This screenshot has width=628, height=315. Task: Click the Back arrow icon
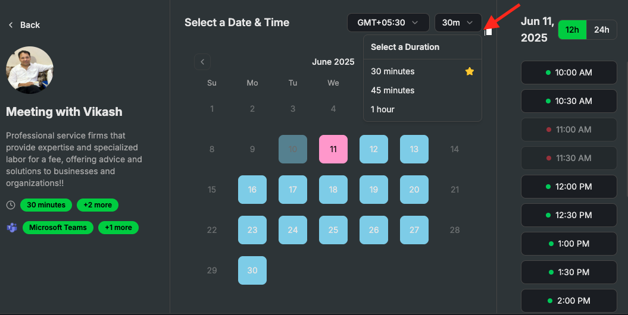(11, 25)
